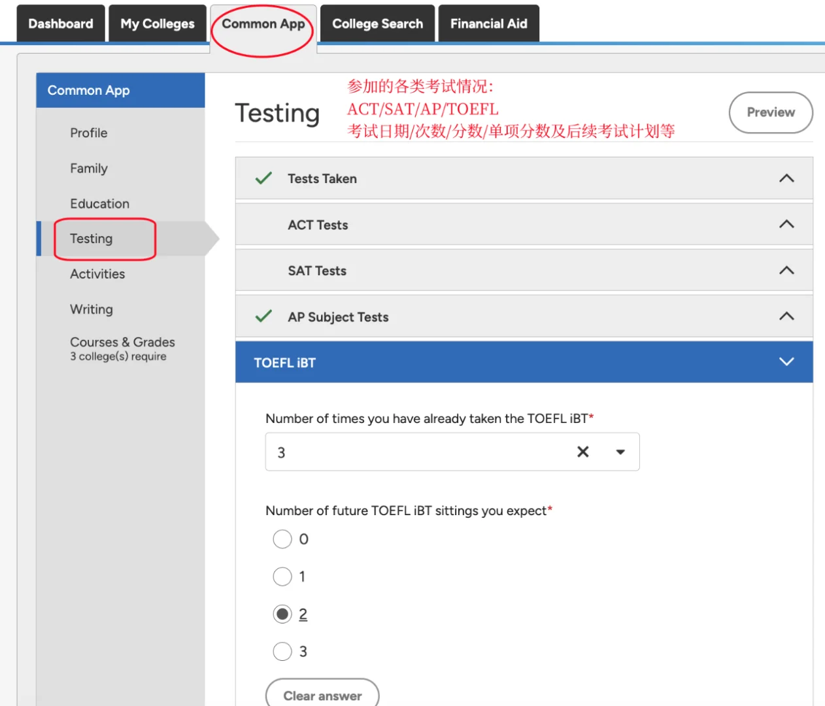Collapse the TOEFL iBT section
The image size is (825, 706).
tap(786, 361)
